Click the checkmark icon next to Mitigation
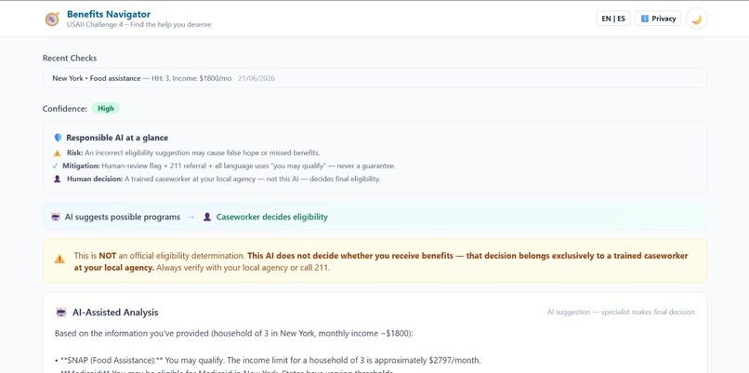This screenshot has height=373, width=749. (x=56, y=166)
